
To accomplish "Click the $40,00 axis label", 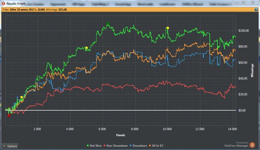I will pyautogui.click(x=243, y=79).
